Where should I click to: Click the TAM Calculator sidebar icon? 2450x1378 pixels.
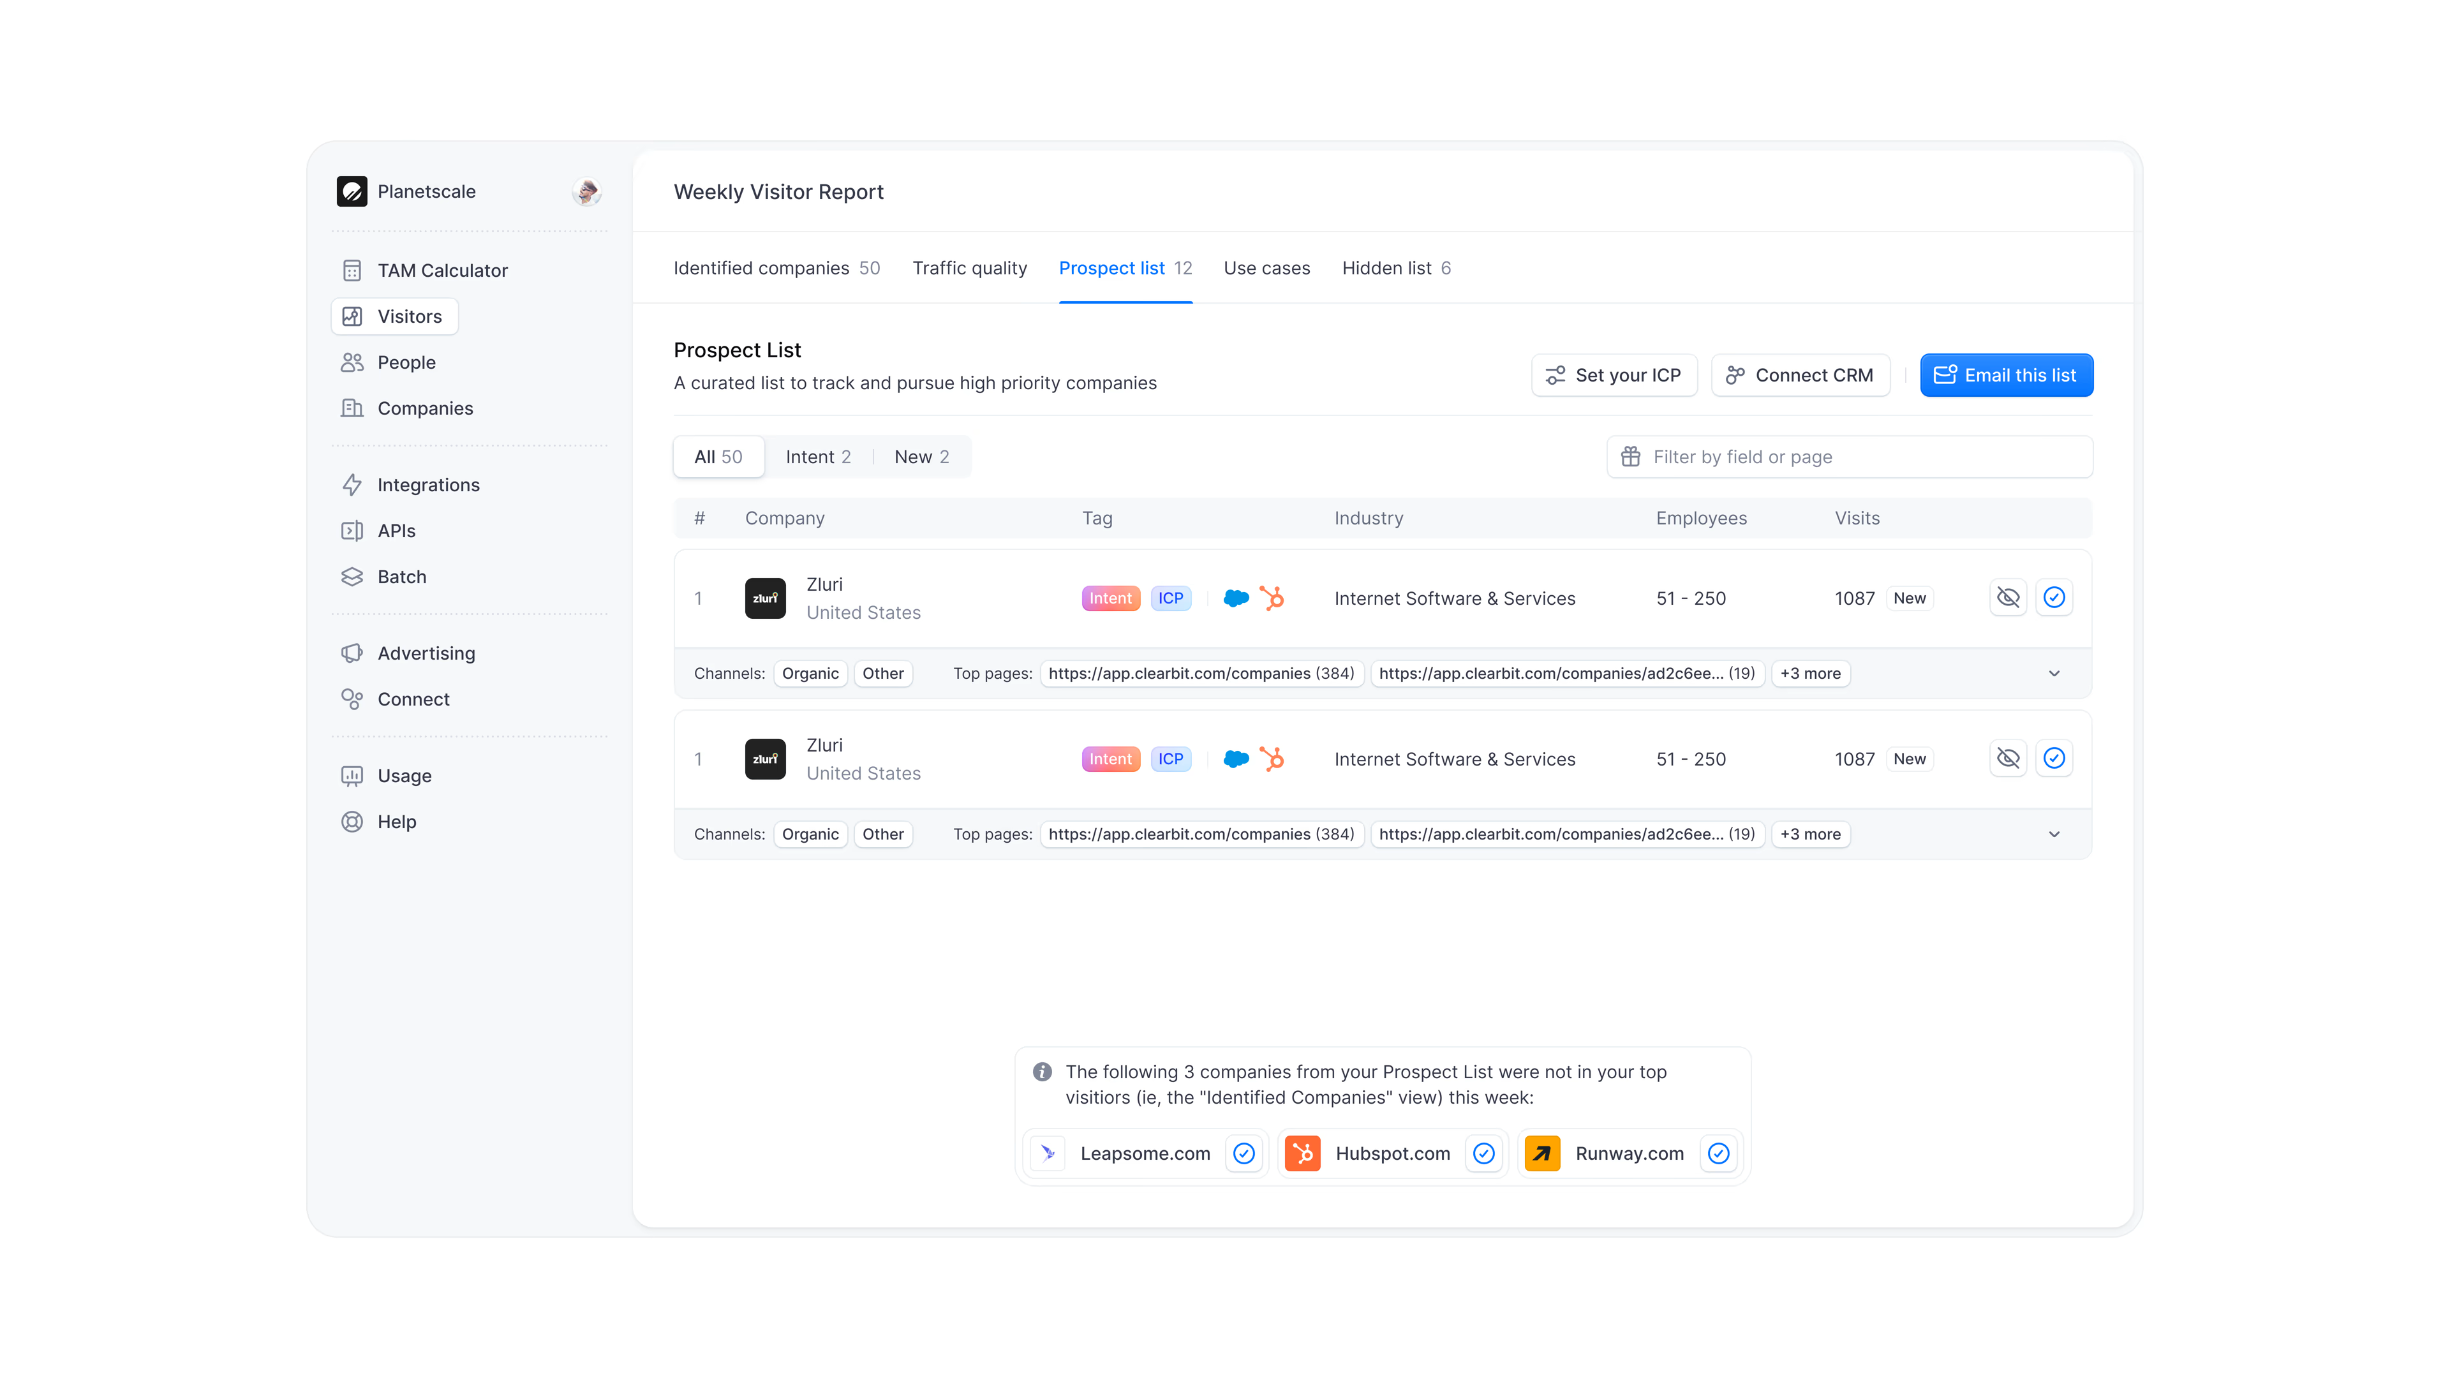tap(352, 270)
